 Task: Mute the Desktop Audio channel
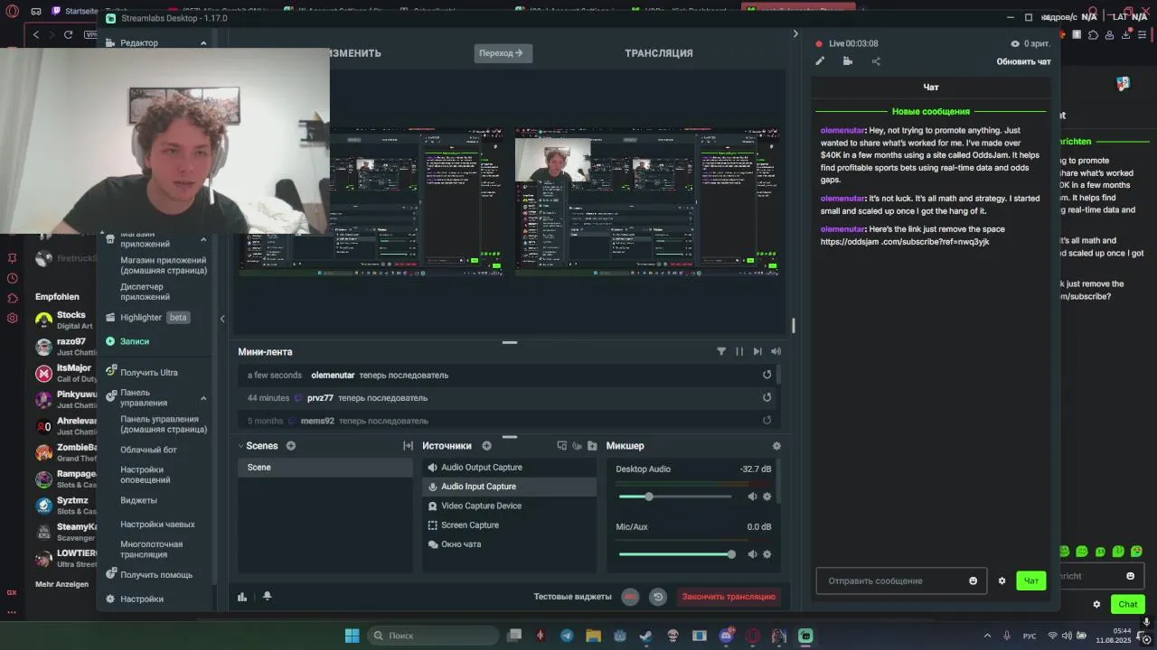(x=752, y=497)
